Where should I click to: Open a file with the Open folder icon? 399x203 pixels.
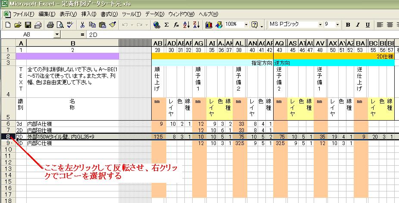(x=18, y=24)
